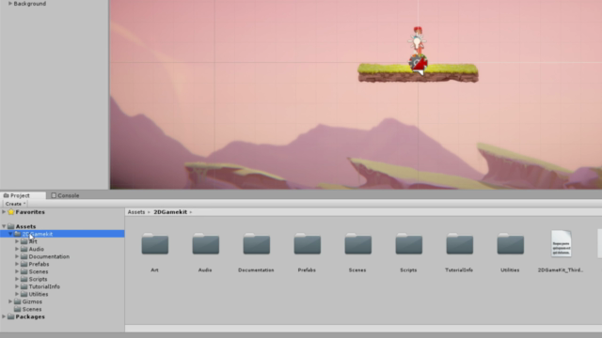602x338 pixels.
Task: Select the 2DGamekit folder row
Action: point(62,234)
